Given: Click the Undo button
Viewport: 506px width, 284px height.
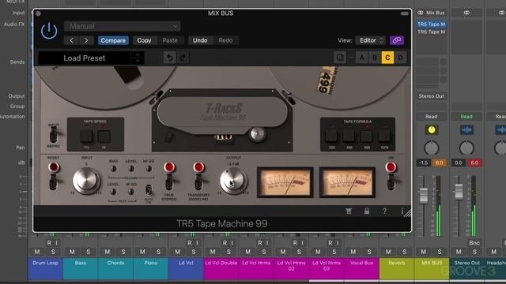Looking at the screenshot, I should point(200,40).
